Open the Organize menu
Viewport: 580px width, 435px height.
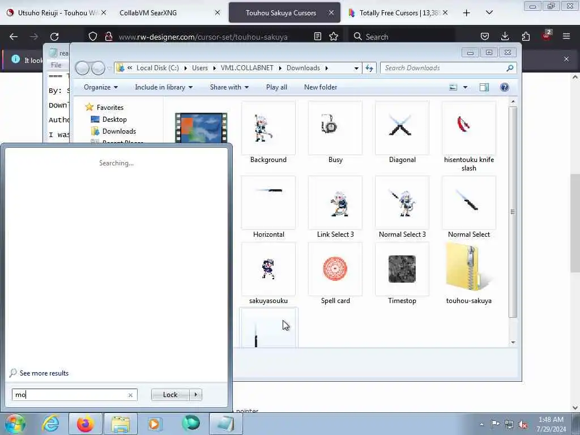[x=101, y=87]
